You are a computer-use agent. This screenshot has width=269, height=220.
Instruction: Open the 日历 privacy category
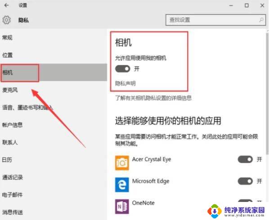point(54,160)
